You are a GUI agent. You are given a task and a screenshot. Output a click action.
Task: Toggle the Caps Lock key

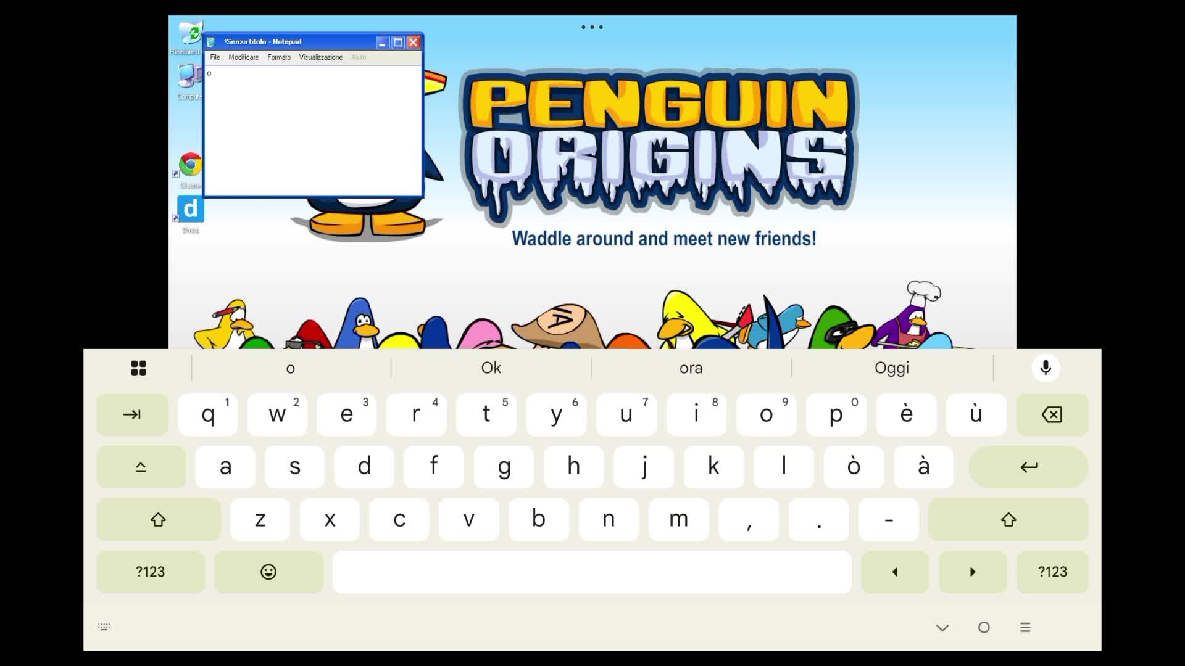click(x=141, y=467)
